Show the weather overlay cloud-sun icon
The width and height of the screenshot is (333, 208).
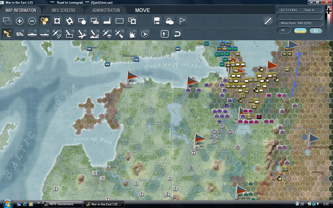point(169,21)
